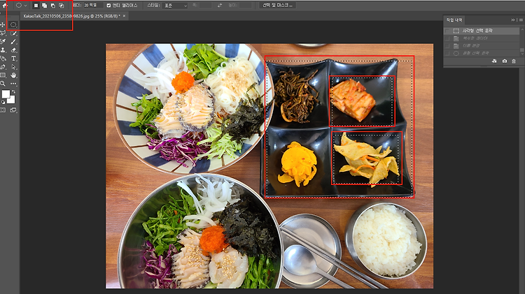Select the Rectangle shape tool
525x294 pixels.
tap(3, 75)
